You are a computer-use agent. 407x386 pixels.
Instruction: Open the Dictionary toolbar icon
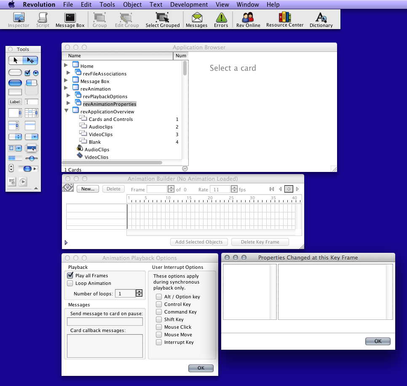point(321,19)
